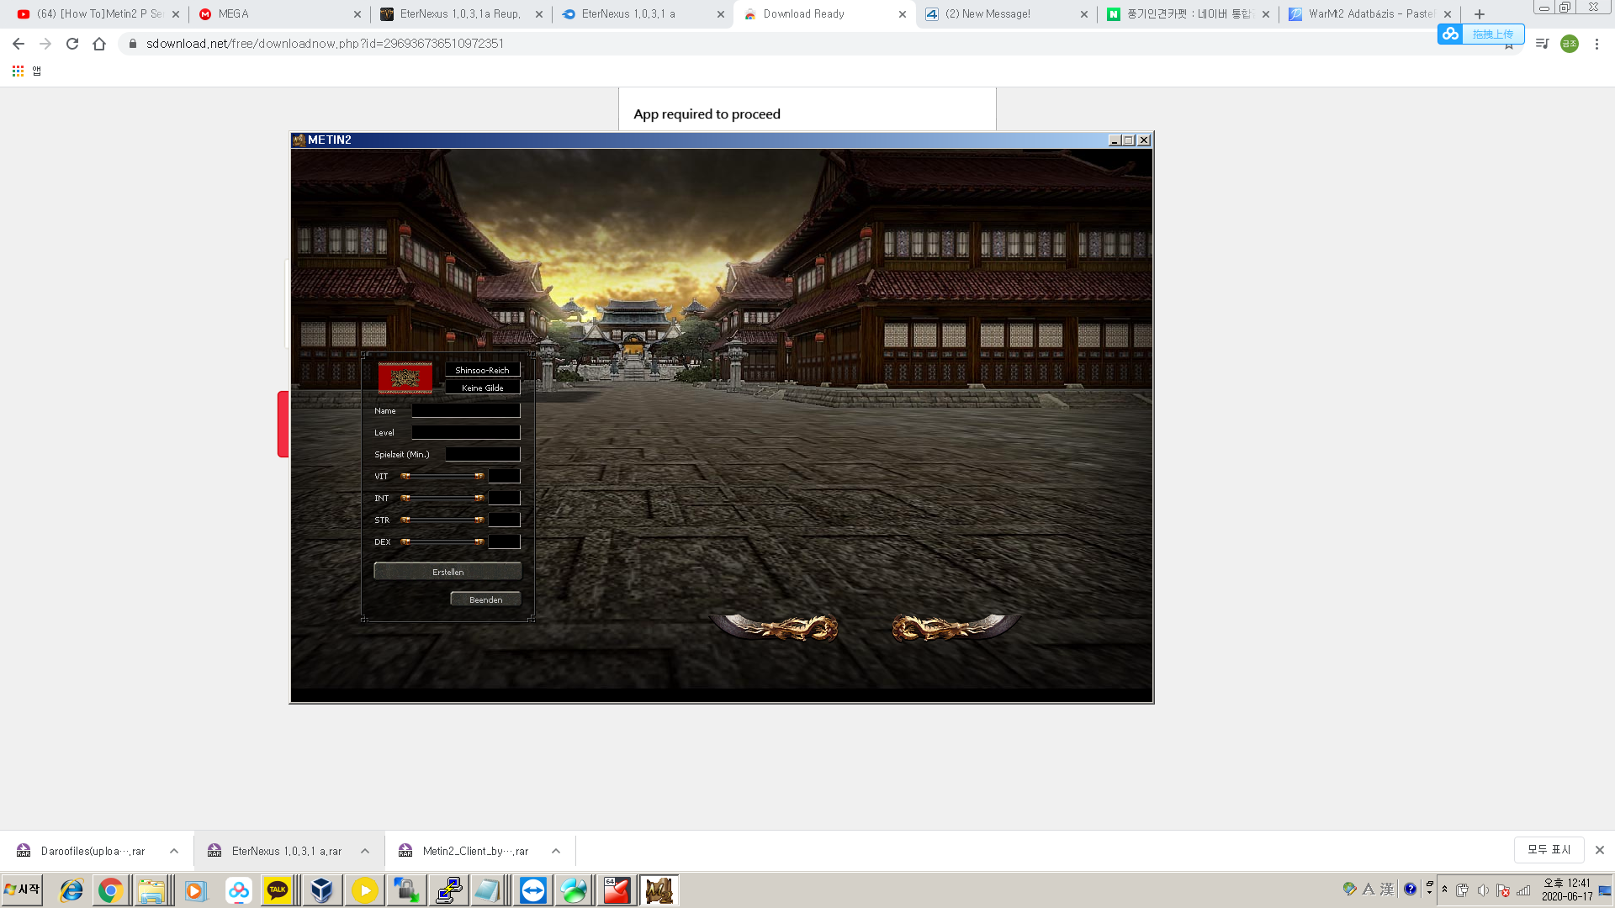
Task: Click the Keine Gilde label box
Action: point(482,388)
